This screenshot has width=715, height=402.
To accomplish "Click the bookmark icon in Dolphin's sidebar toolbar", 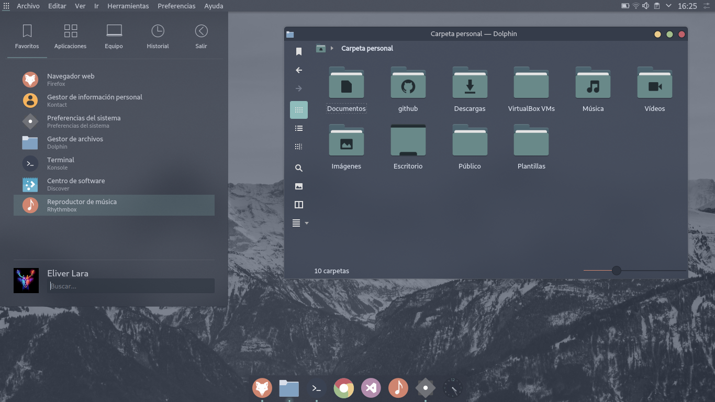I will pos(299,51).
